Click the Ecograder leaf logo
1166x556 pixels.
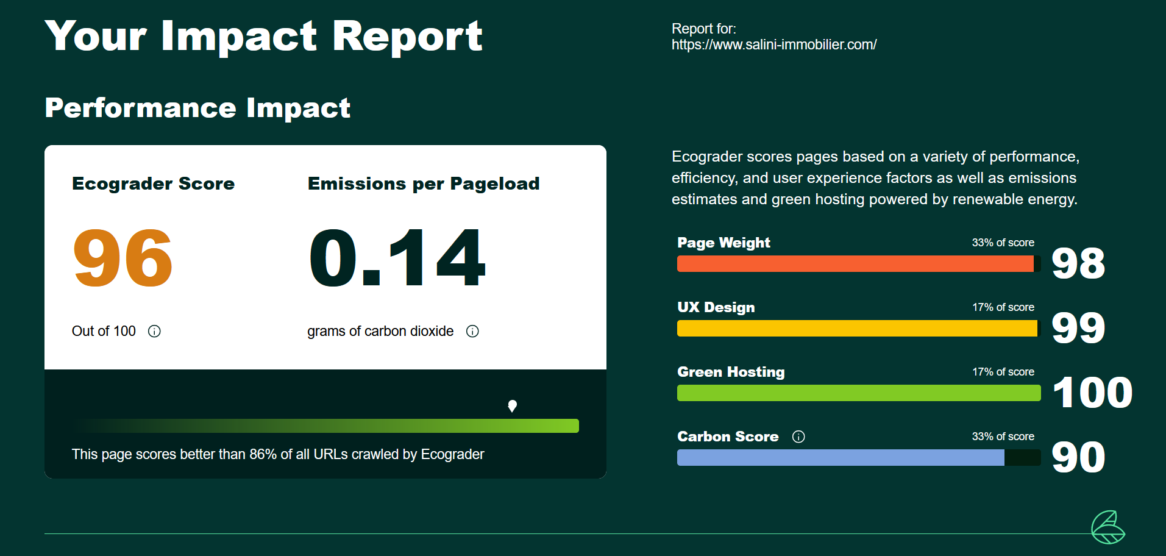pos(1108,527)
